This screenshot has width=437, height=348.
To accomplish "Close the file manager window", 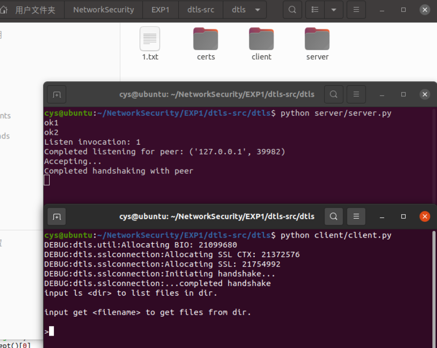I will coord(425,10).
